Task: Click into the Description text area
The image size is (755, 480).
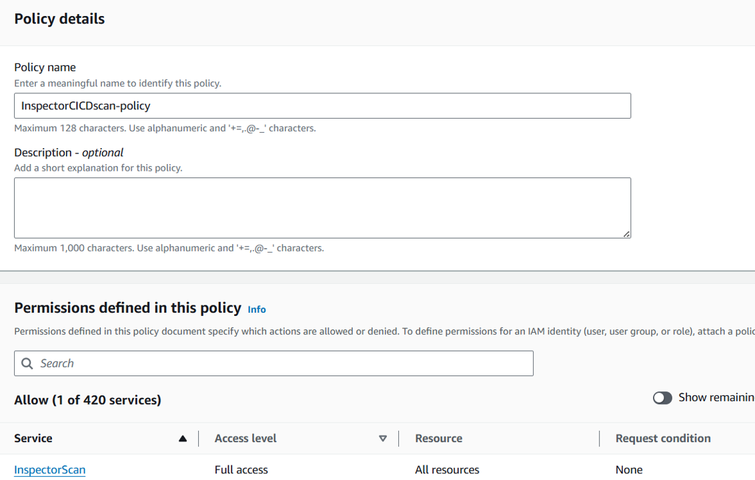Action: pyautogui.click(x=323, y=208)
